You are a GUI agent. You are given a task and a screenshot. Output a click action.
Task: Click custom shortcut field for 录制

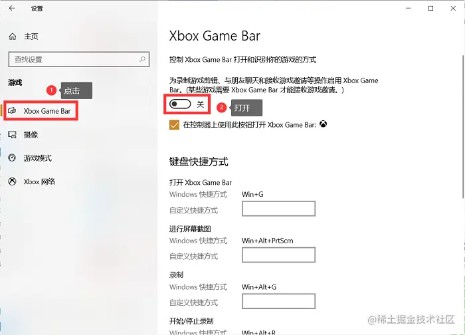pos(278,301)
